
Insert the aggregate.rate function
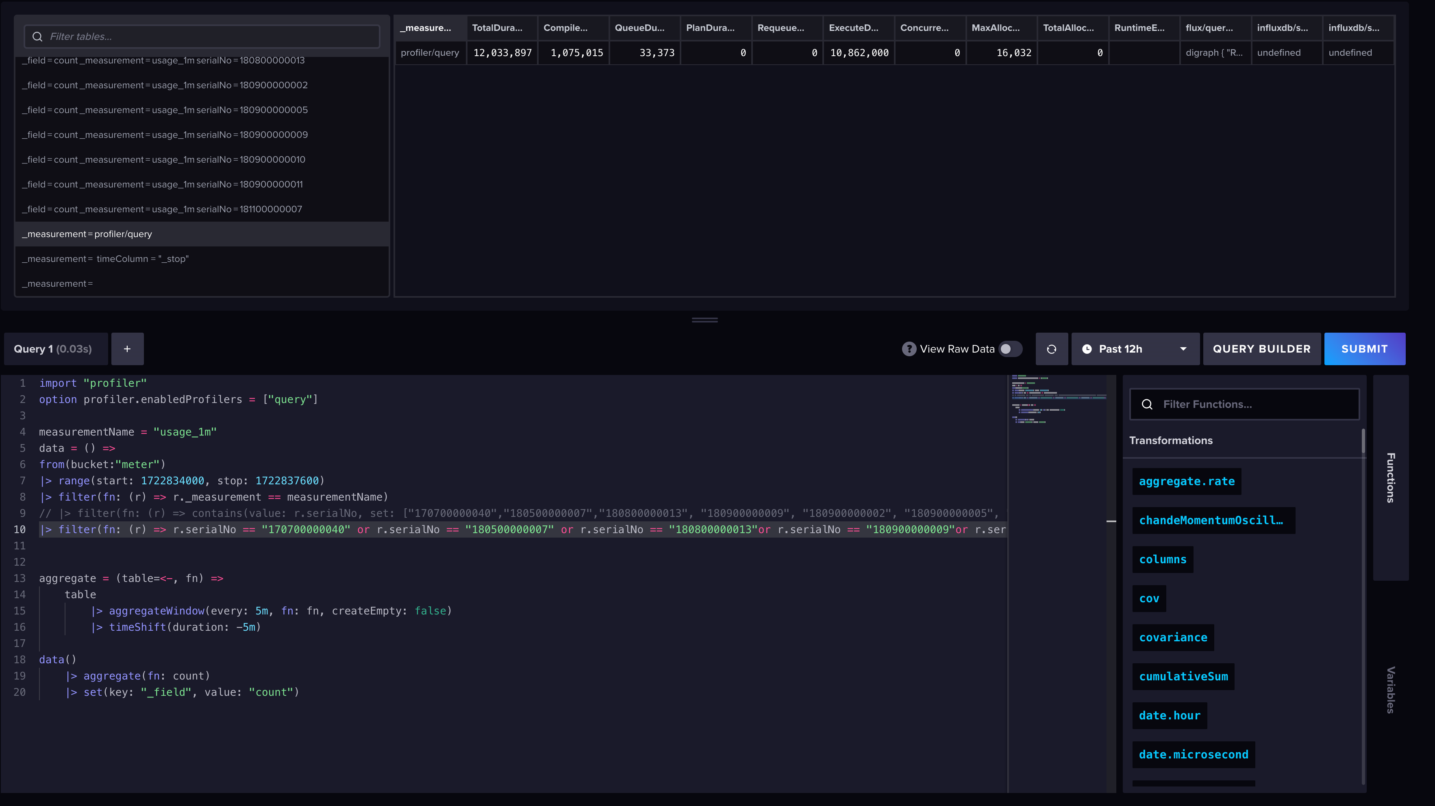(x=1187, y=481)
